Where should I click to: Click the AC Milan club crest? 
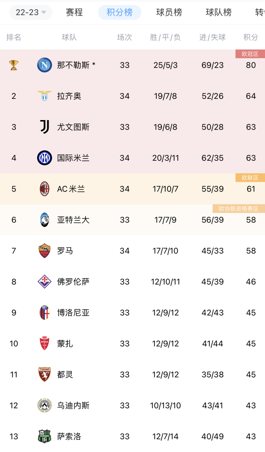44,189
